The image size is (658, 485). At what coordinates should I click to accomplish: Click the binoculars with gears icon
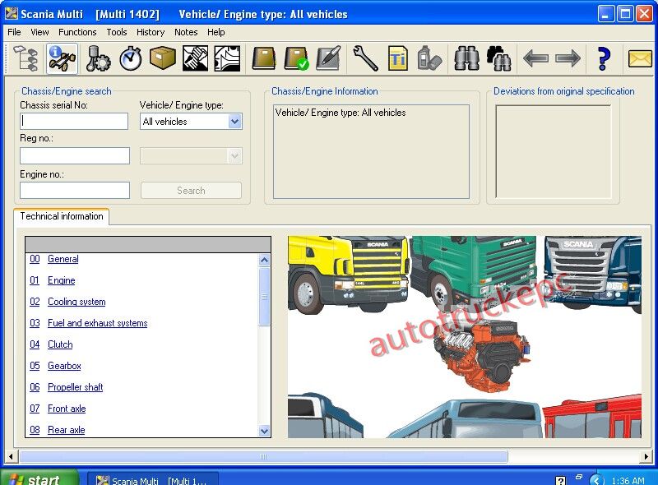coord(498,58)
